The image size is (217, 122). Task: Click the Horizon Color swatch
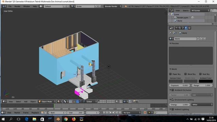click(176, 81)
